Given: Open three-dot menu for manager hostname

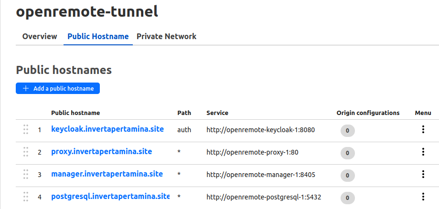Looking at the screenshot, I should (x=423, y=174).
